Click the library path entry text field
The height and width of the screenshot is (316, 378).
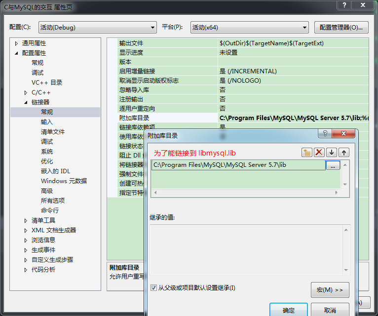(238, 165)
